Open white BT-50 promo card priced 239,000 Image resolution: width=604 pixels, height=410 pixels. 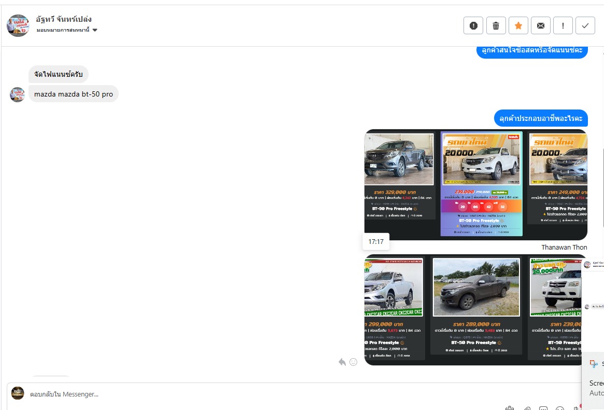tap(481, 184)
